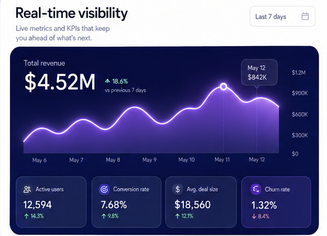Click the up arrow next to 12.1%

pyautogui.click(x=177, y=216)
